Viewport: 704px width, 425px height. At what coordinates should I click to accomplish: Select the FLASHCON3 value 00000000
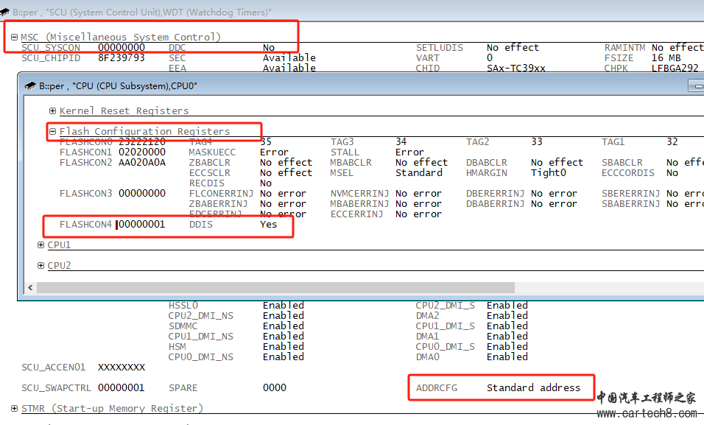tap(142, 193)
